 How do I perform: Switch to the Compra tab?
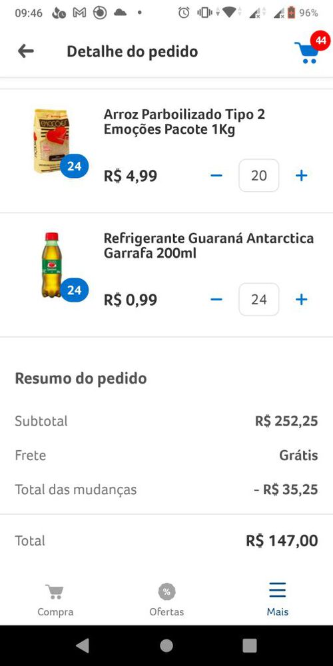point(55,601)
